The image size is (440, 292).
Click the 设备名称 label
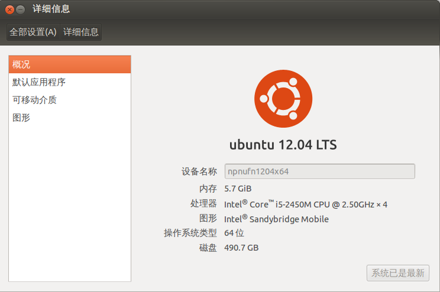(199, 171)
